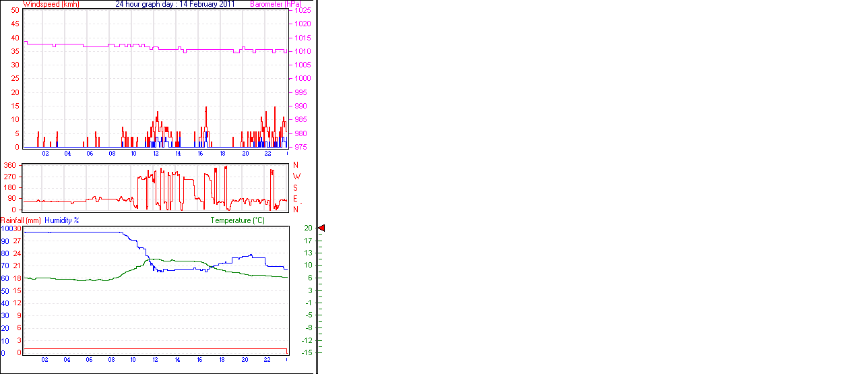Screen dimensions: 857x374
Task: Click the blue humidity curve
Action: 67,232
